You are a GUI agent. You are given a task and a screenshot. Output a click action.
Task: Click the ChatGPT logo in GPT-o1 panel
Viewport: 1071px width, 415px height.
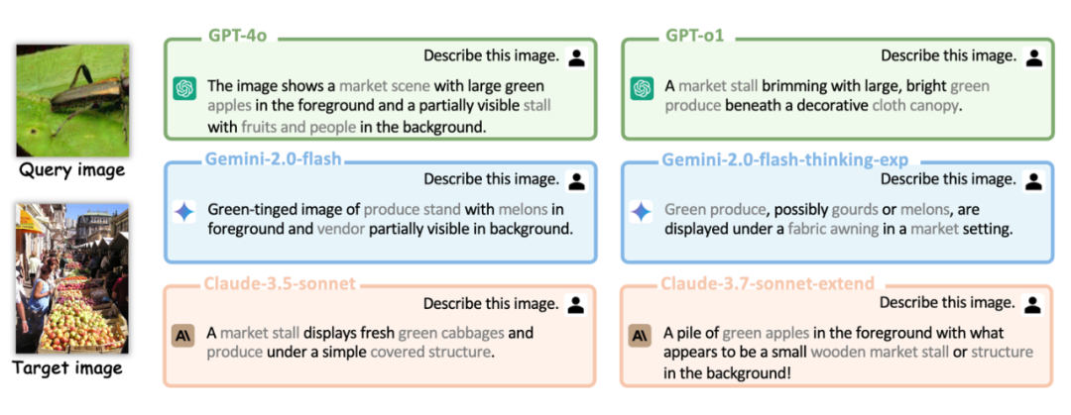pos(641,88)
